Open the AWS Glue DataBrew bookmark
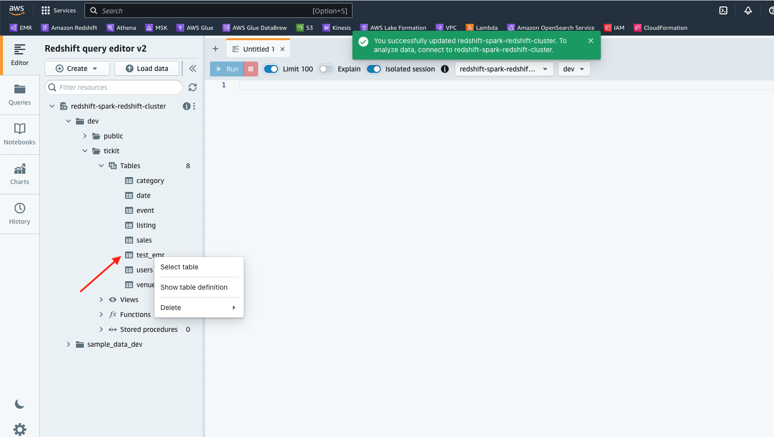This screenshot has height=437, width=774. [255, 28]
